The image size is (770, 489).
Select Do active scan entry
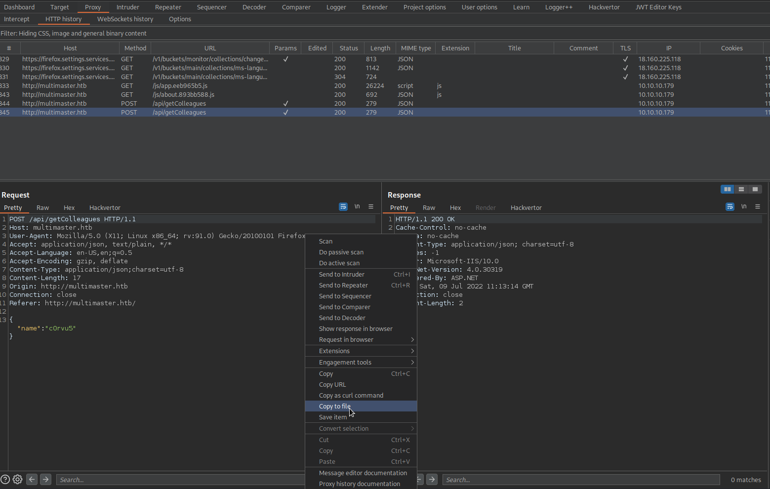[x=361, y=263]
